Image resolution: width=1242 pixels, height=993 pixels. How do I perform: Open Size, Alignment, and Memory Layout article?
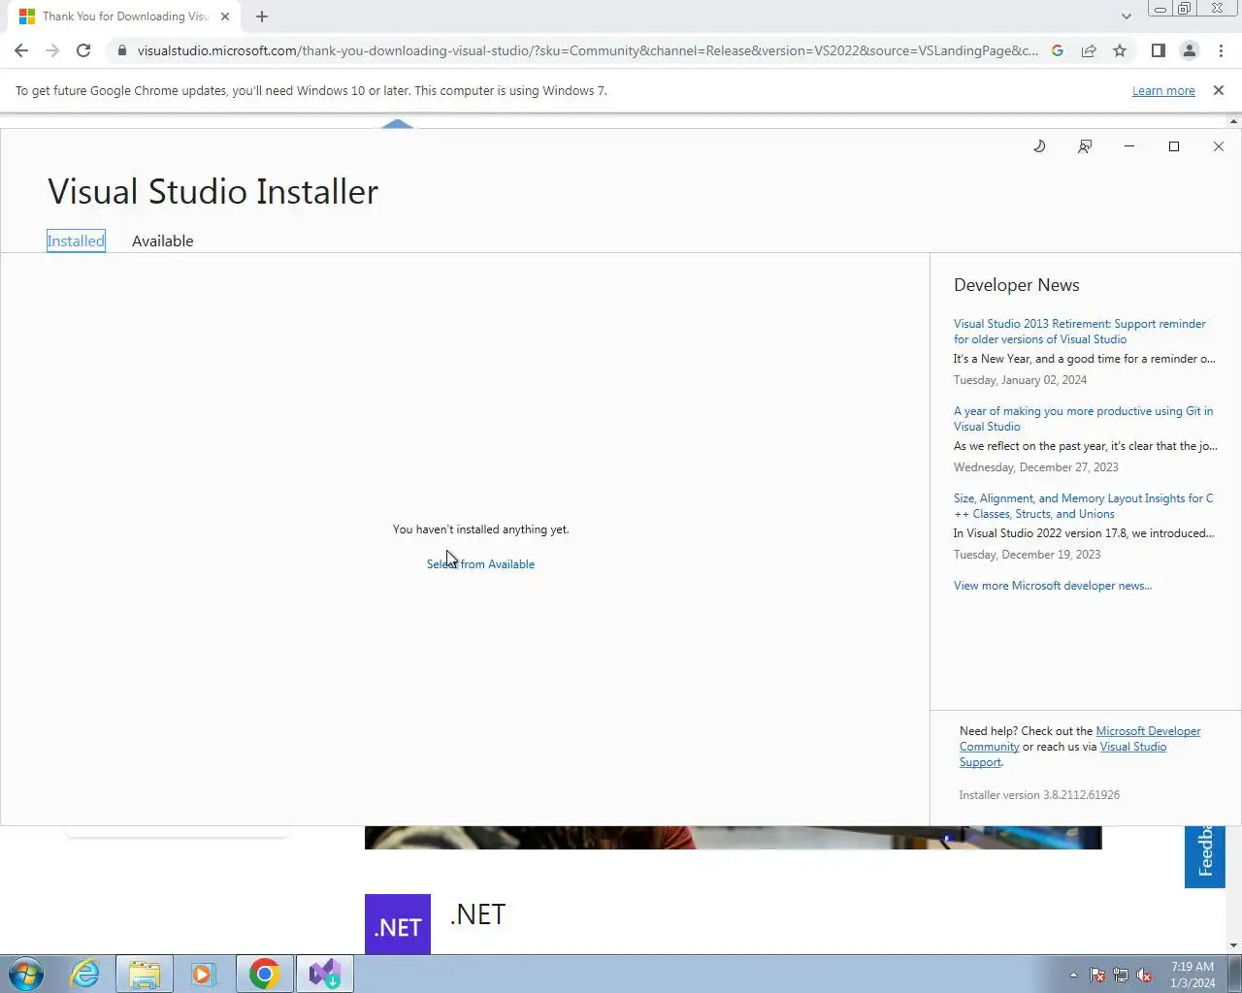[x=1083, y=506]
